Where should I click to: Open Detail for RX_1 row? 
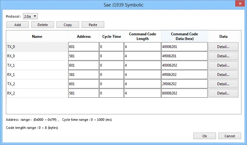tap(223, 75)
